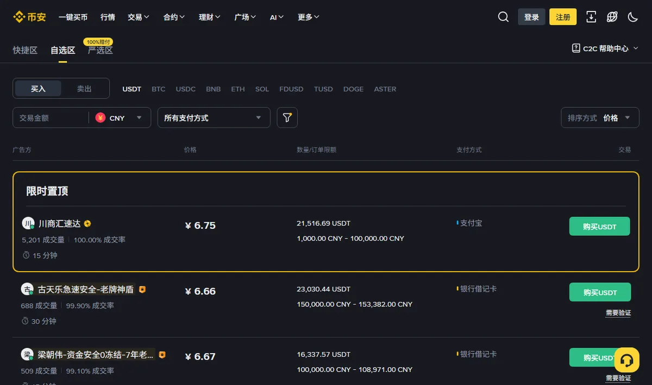This screenshot has width=652, height=385.
Task: Click 梁朝伟 merchant avatar
Action: pyautogui.click(x=27, y=355)
